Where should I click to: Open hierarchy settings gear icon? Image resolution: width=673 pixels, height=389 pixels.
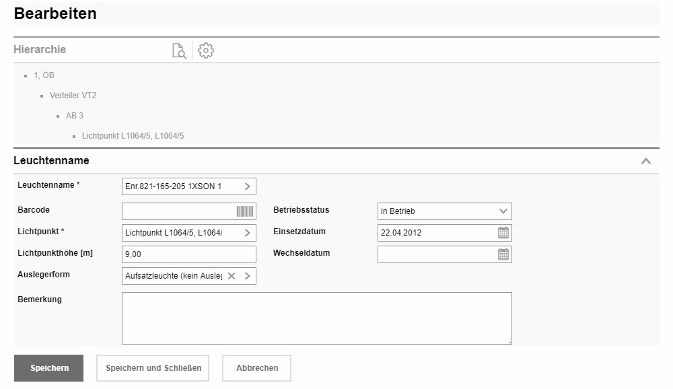[x=207, y=50]
